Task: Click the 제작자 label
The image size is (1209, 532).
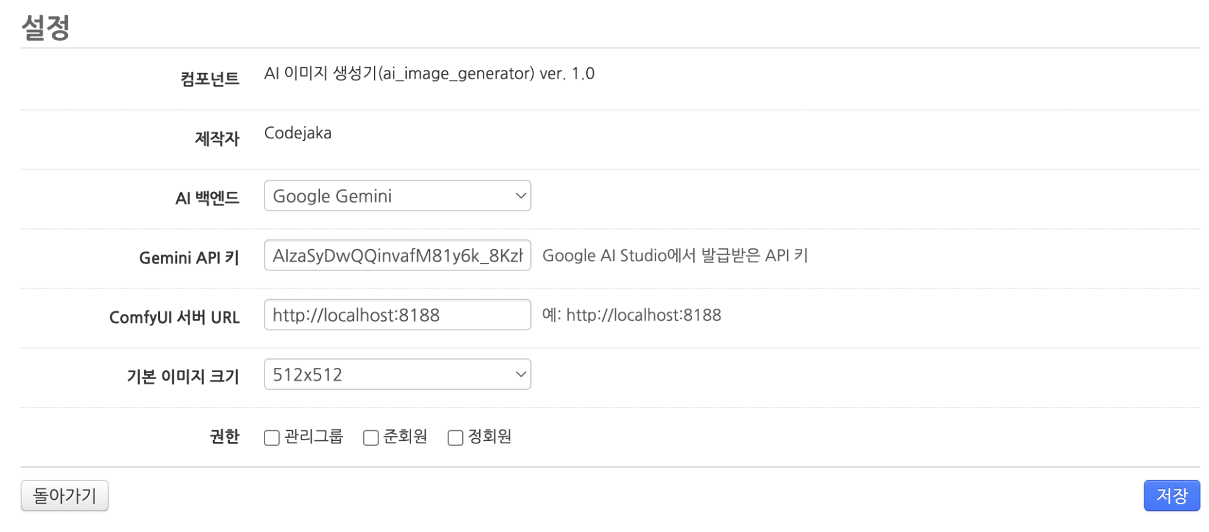Action: click(217, 138)
